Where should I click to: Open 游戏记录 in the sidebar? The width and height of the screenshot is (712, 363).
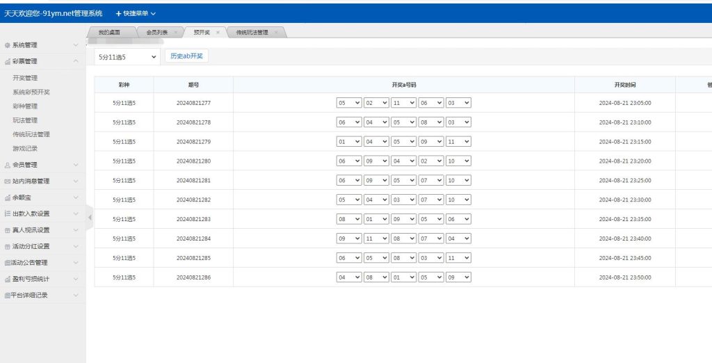(x=25, y=149)
